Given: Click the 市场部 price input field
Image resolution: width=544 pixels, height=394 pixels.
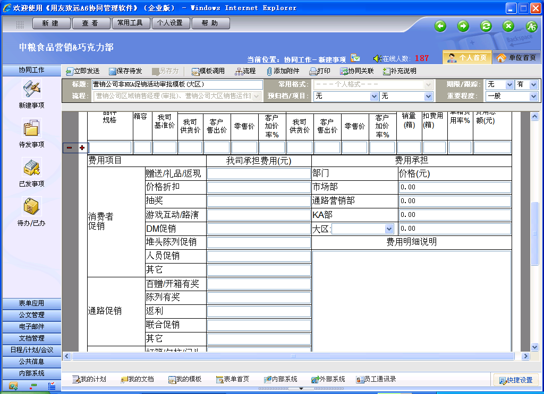Looking at the screenshot, I should pyautogui.click(x=454, y=187).
